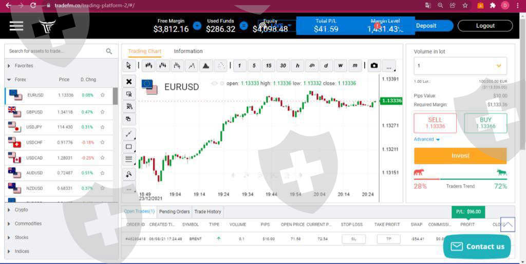Switch to the arrowed bar chart style

pos(163,65)
